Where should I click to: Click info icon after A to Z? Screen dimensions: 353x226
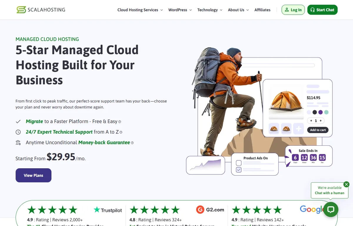(121, 132)
